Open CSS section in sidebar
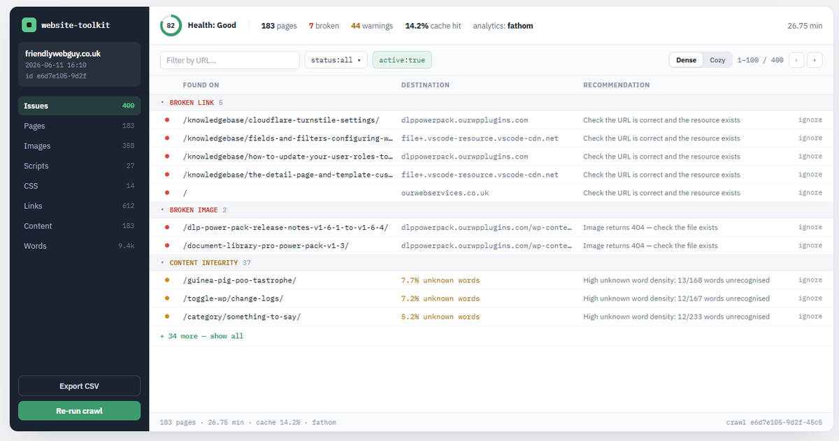 coord(79,186)
